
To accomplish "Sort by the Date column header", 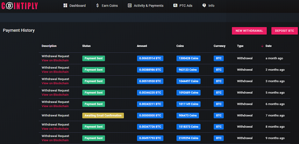I will pyautogui.click(x=269, y=46).
